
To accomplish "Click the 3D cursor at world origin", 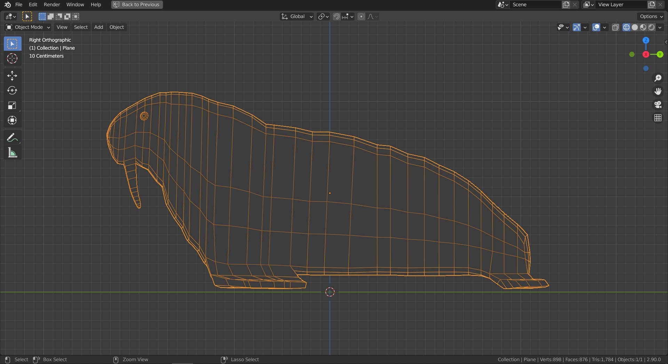I will (330, 292).
